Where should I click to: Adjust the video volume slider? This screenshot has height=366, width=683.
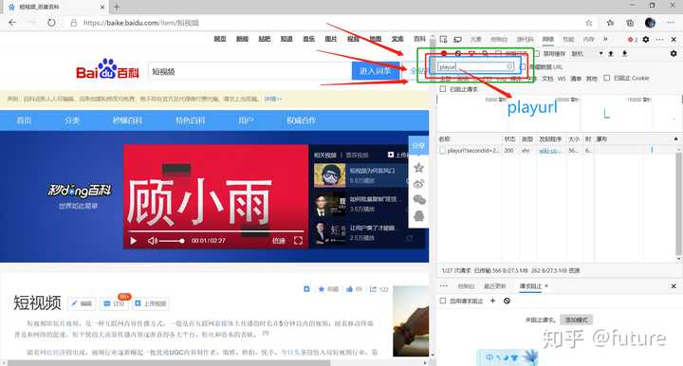tap(171, 241)
